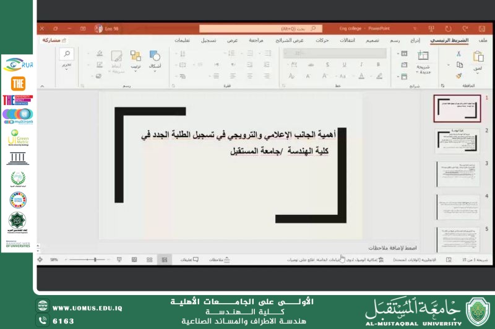Open the Transitions (انتقالات) ribbon tab
The image size is (495, 329).
[x=347, y=40]
